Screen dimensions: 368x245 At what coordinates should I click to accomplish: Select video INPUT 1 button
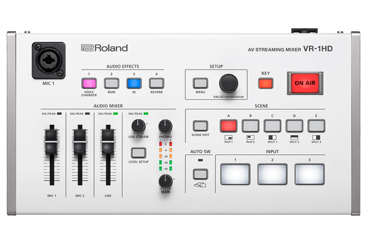click(235, 174)
